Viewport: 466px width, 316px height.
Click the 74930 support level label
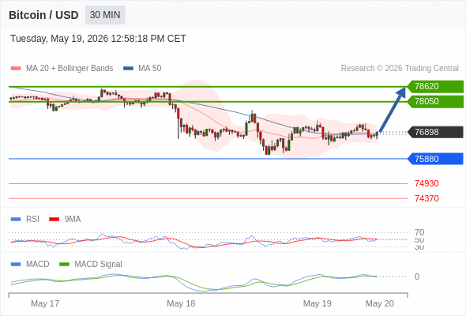pos(427,183)
